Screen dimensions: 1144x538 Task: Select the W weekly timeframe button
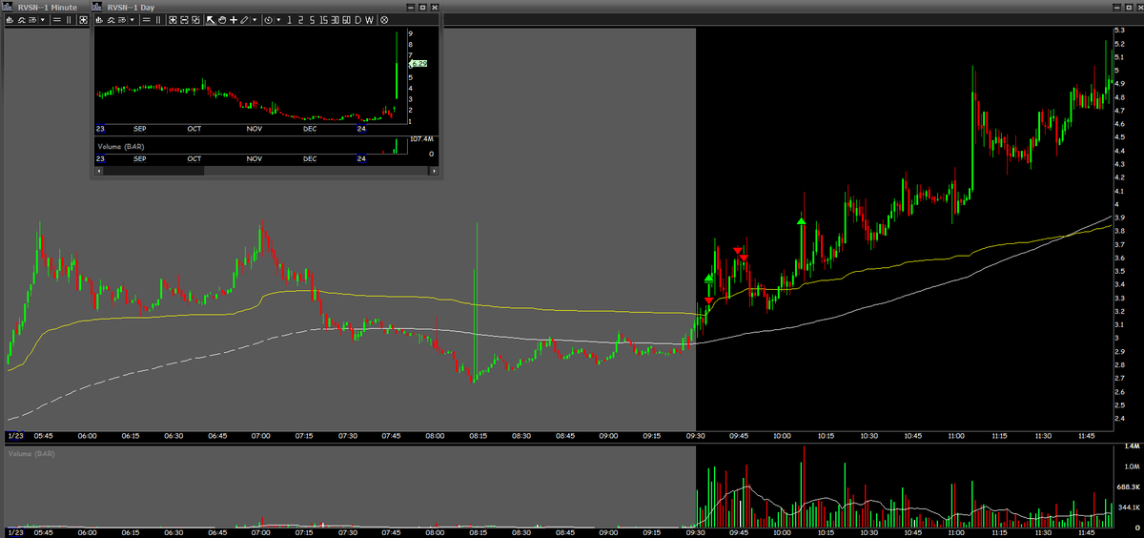tap(369, 19)
